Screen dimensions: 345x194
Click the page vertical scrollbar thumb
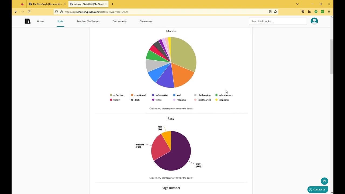[x=332, y=57]
